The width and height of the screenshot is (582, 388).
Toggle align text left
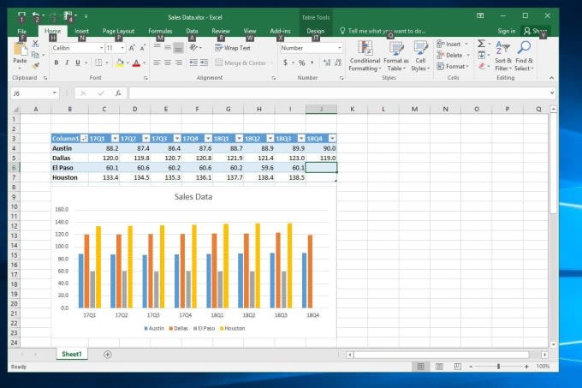157,63
